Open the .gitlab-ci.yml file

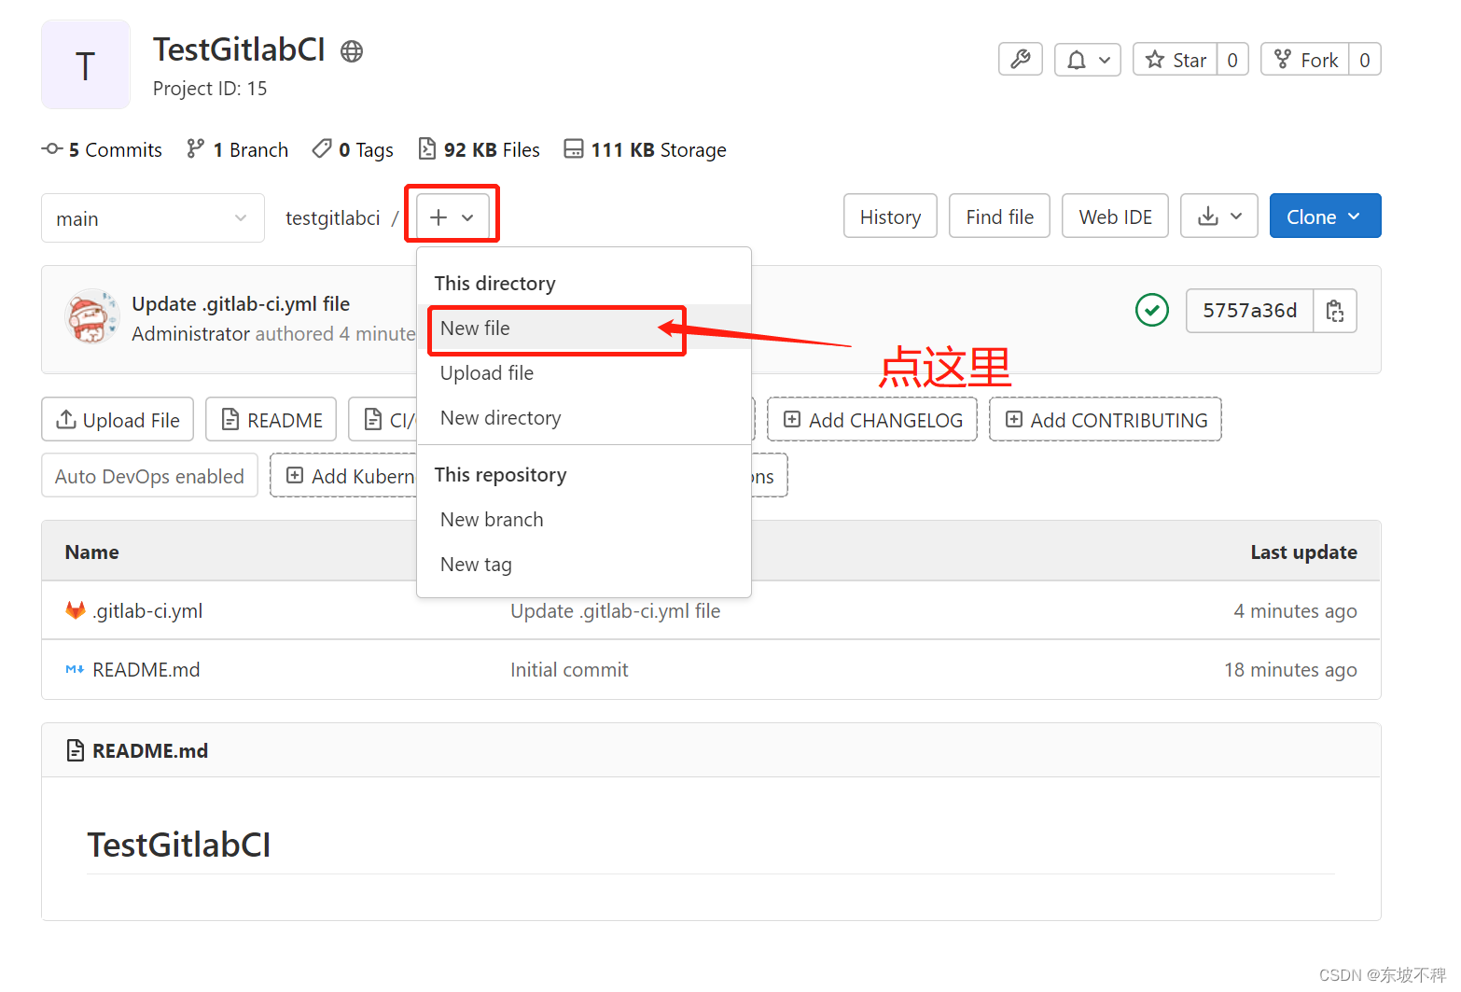(x=147, y=611)
